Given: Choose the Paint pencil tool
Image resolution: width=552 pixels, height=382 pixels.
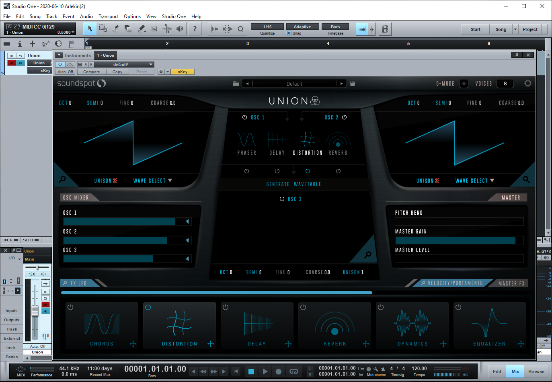Looking at the screenshot, I should (x=142, y=29).
